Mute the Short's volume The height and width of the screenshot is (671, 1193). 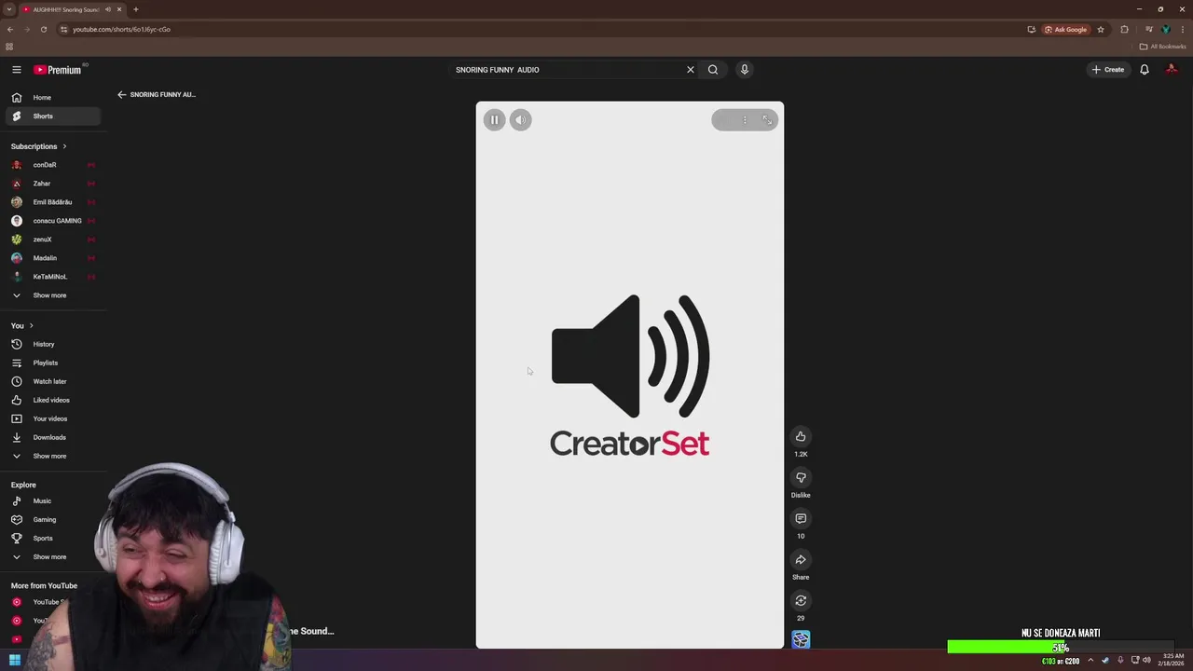[521, 120]
